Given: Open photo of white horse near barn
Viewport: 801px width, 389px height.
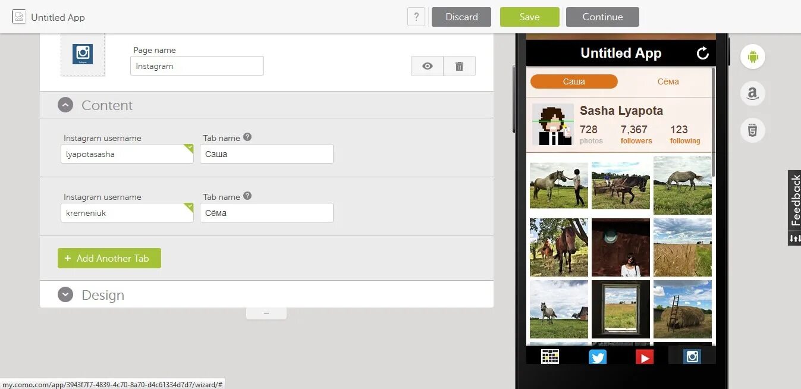Looking at the screenshot, I should pos(559,309).
